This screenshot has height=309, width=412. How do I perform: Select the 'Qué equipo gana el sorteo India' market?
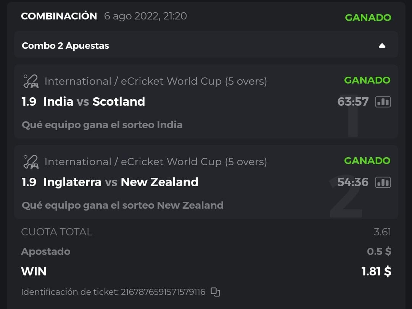(x=102, y=125)
